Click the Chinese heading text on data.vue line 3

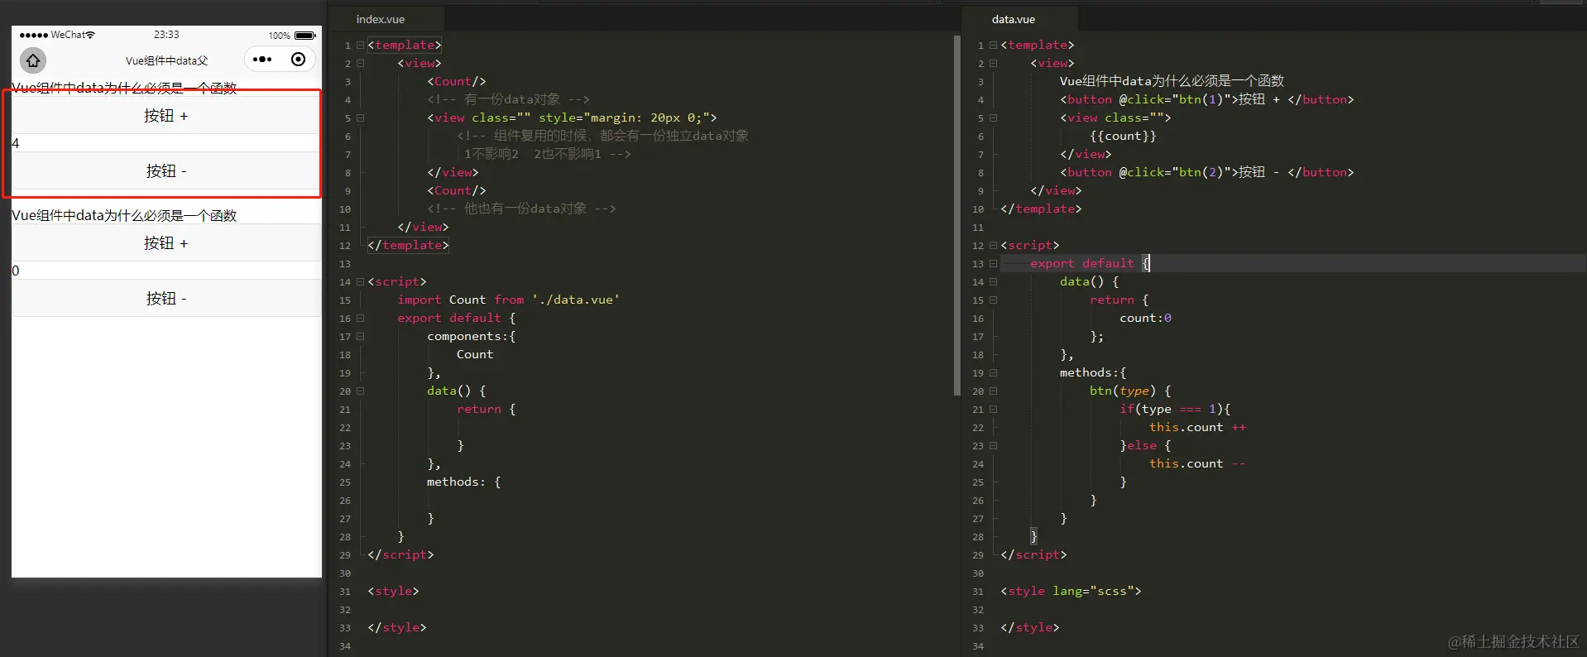[x=1172, y=81]
